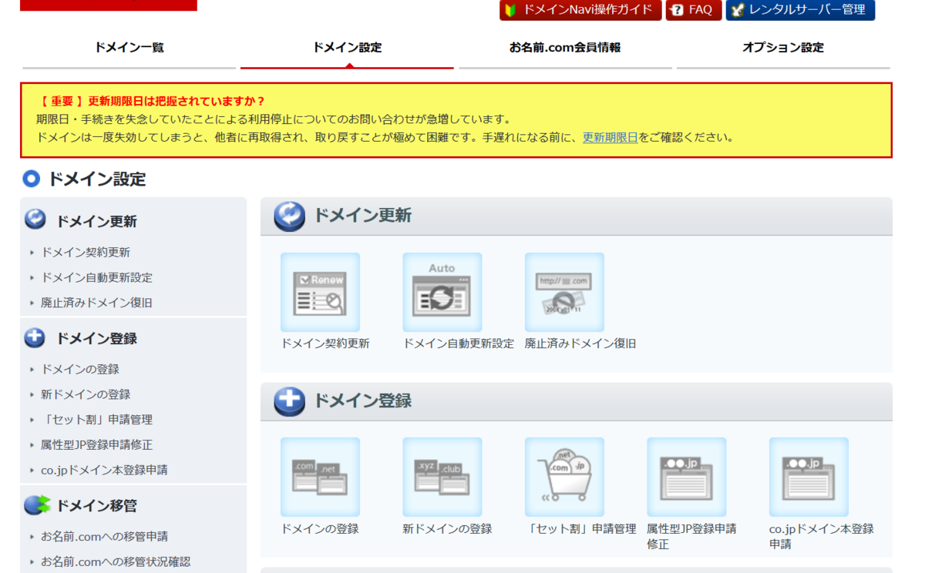This screenshot has height=573, width=925.
Task: Click the 新ドメインの登録 caption in main panel
Action: pyautogui.click(x=447, y=529)
